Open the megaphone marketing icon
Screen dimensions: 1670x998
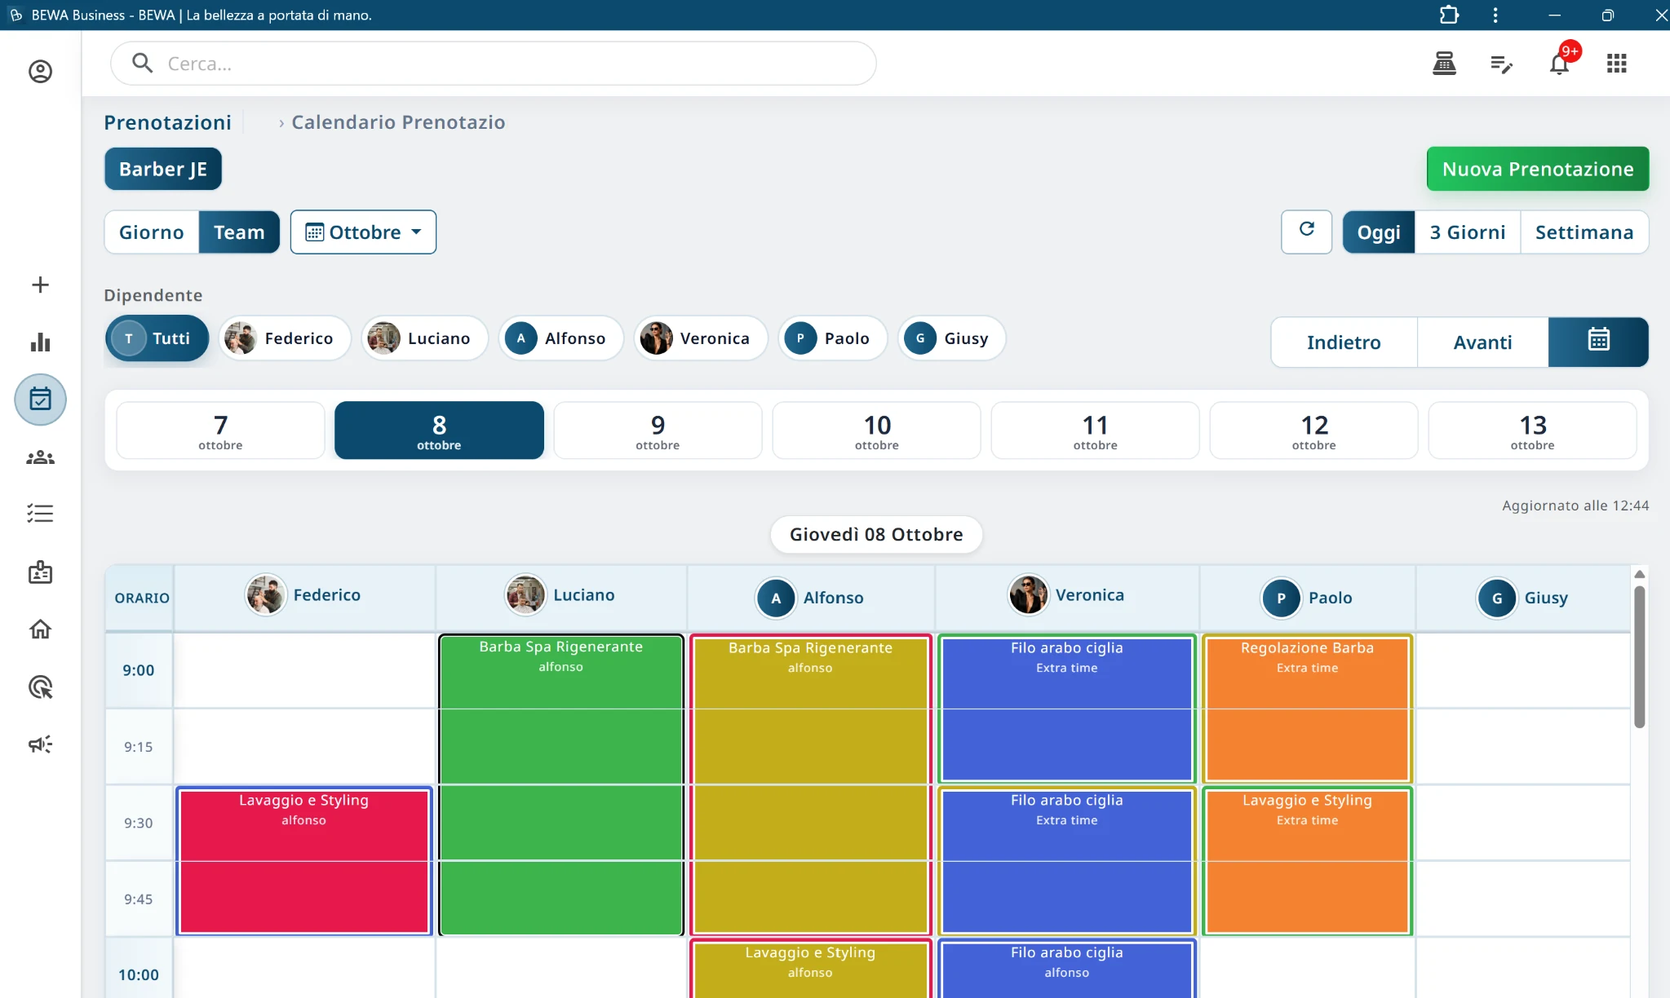[x=40, y=744]
